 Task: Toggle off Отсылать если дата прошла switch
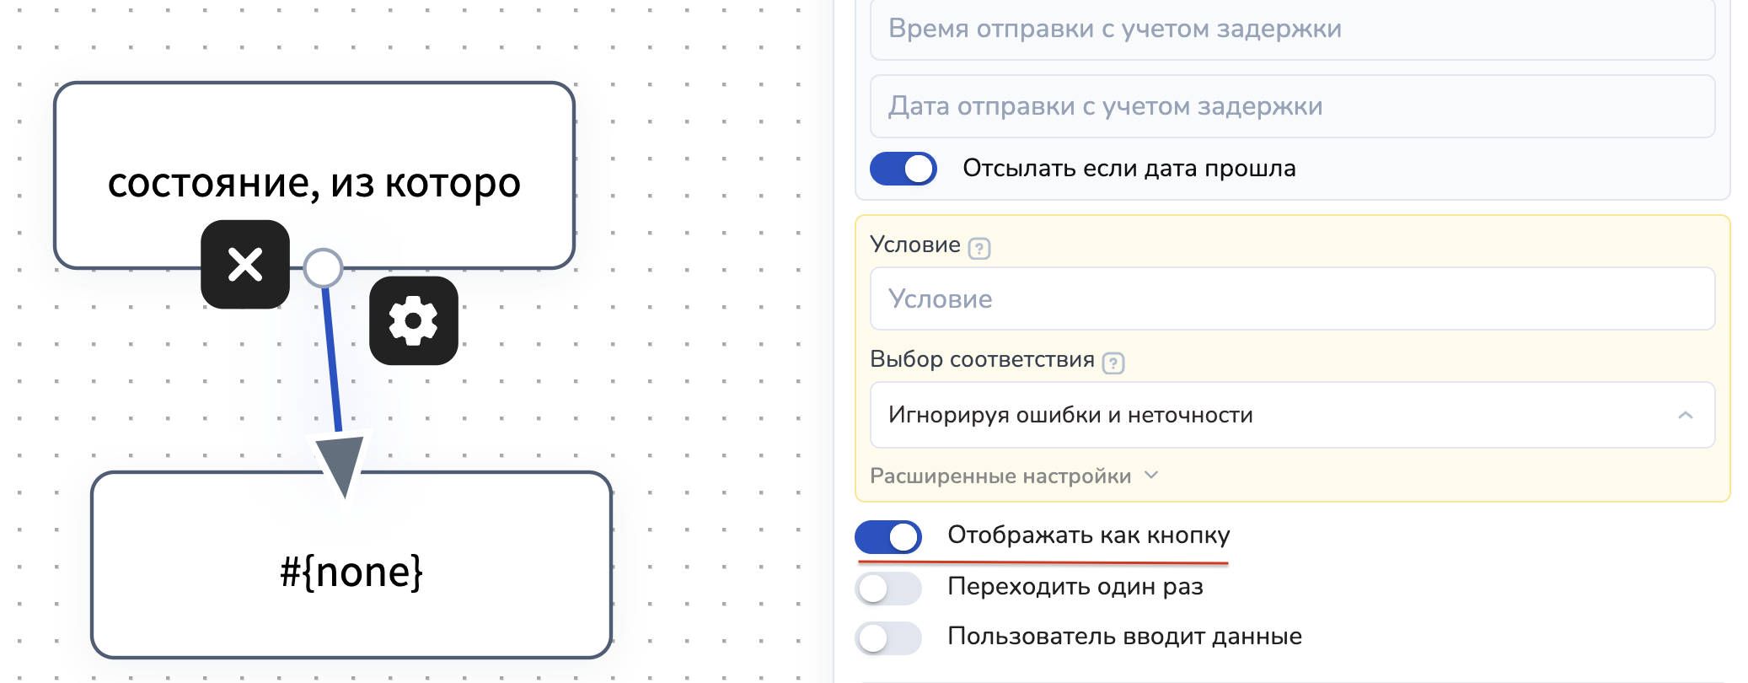coord(903,169)
